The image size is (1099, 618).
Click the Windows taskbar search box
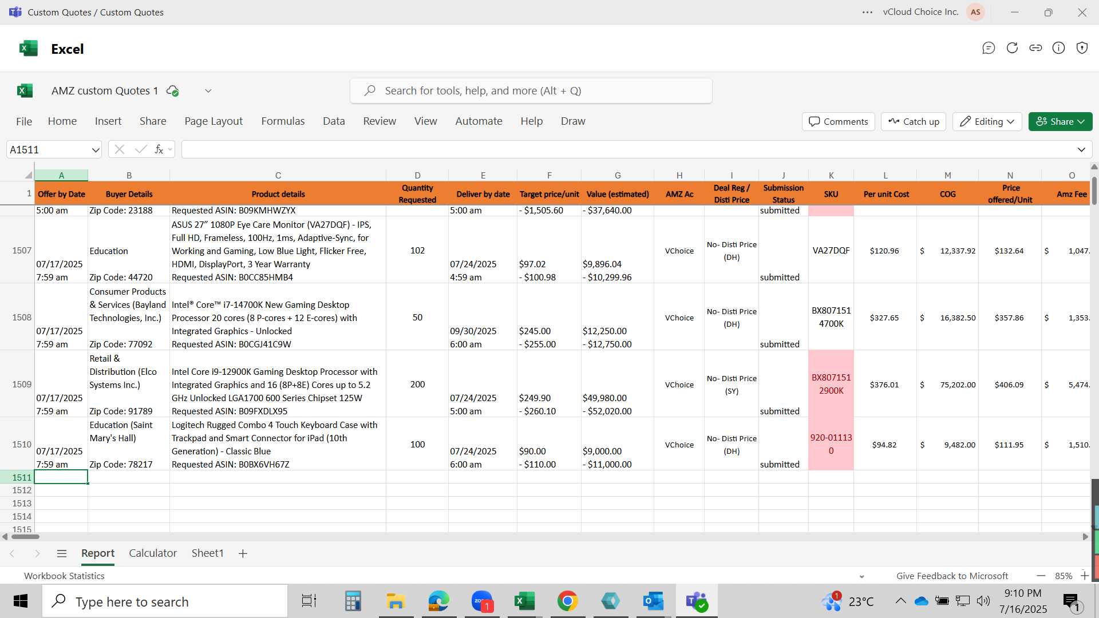coord(165,601)
